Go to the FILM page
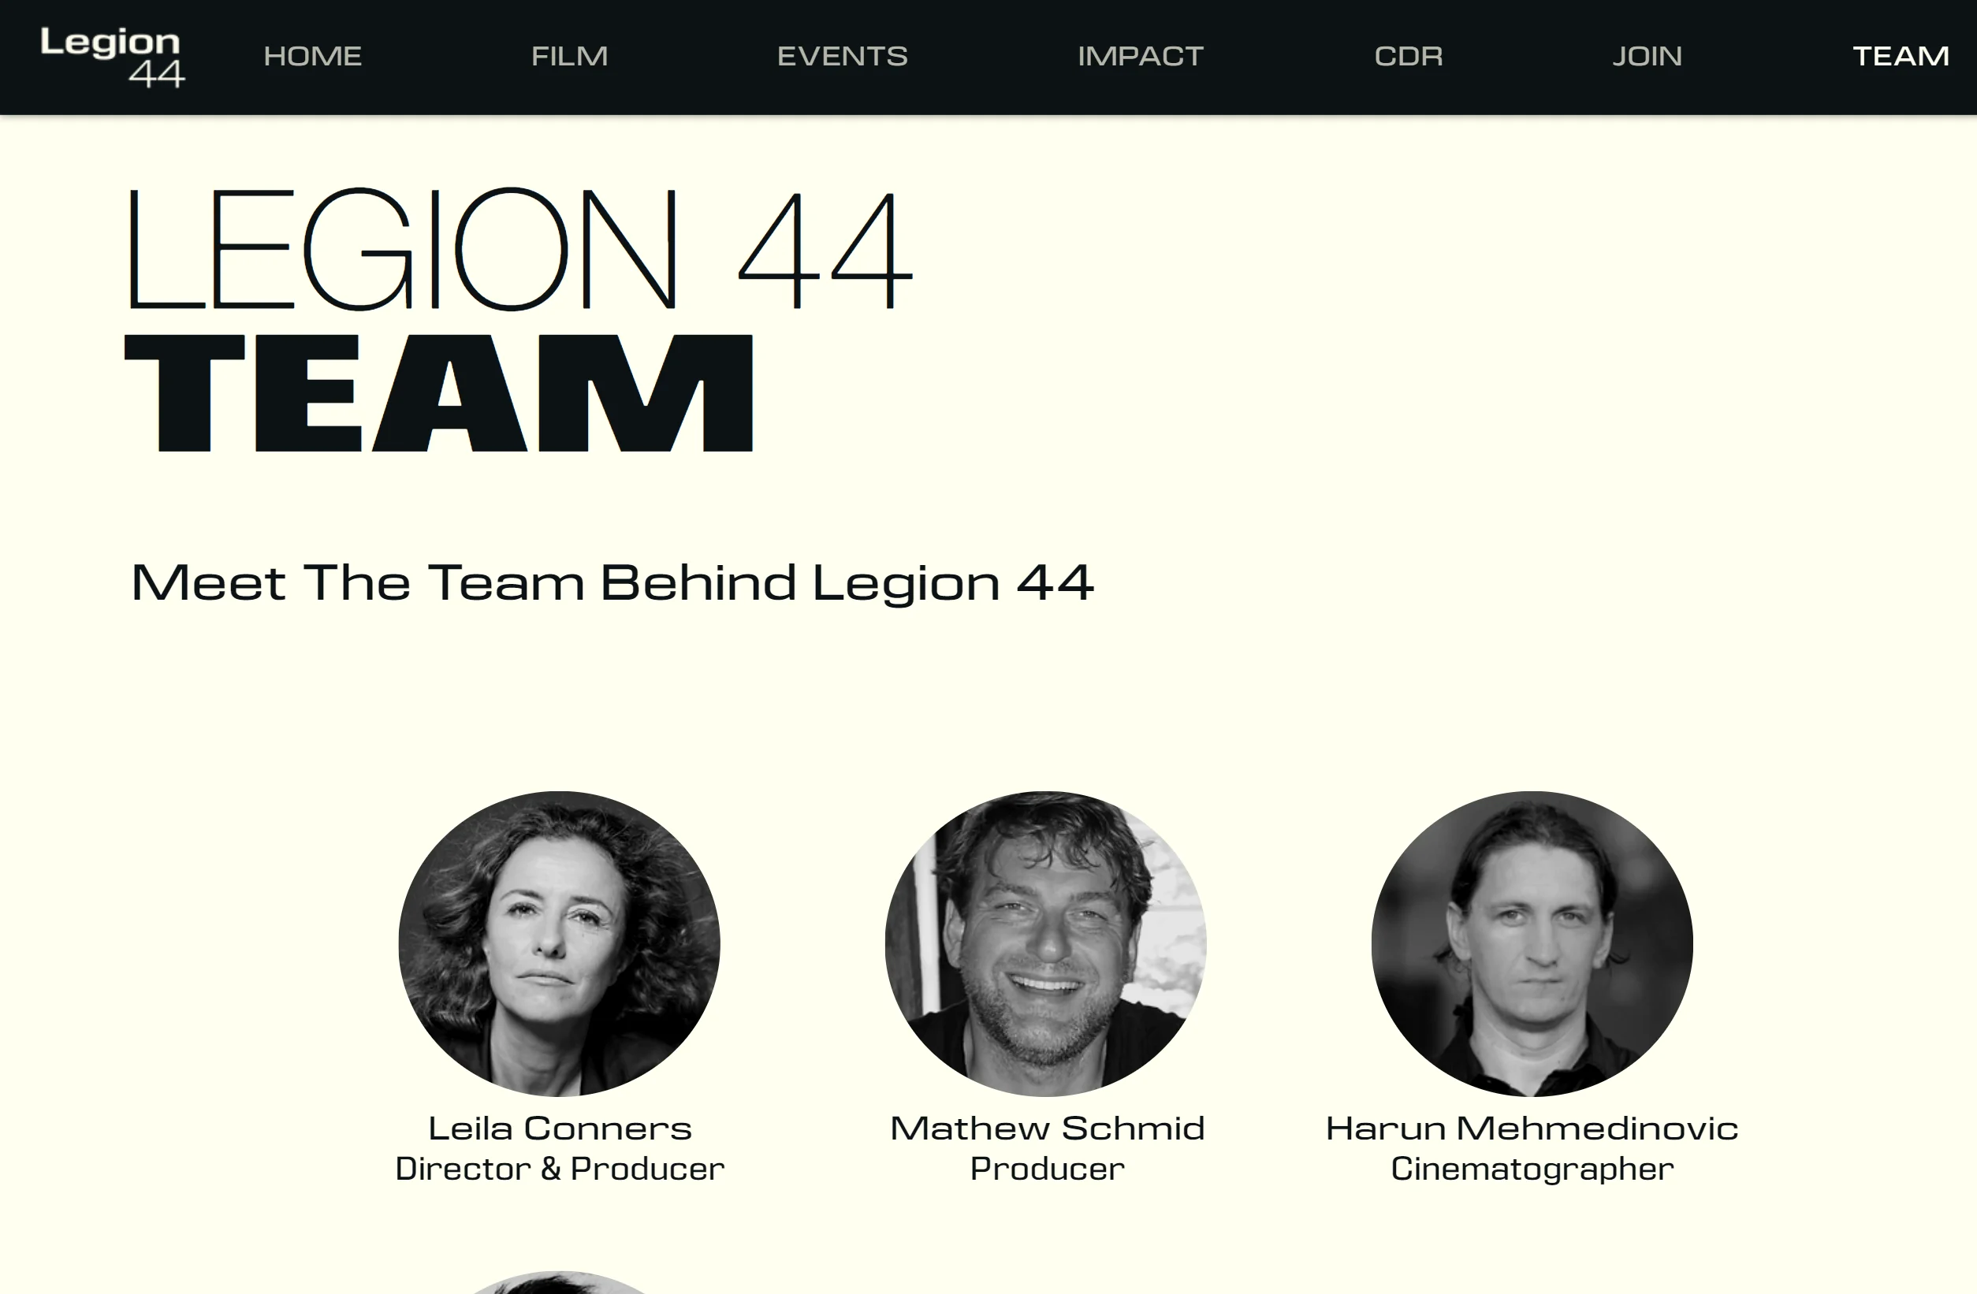The height and width of the screenshot is (1294, 1977). pos(569,57)
